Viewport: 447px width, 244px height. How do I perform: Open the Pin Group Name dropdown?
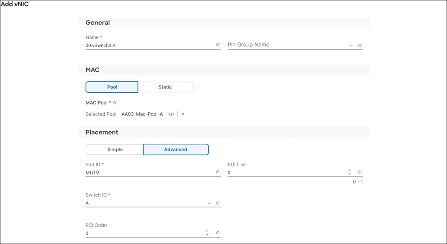coord(351,45)
